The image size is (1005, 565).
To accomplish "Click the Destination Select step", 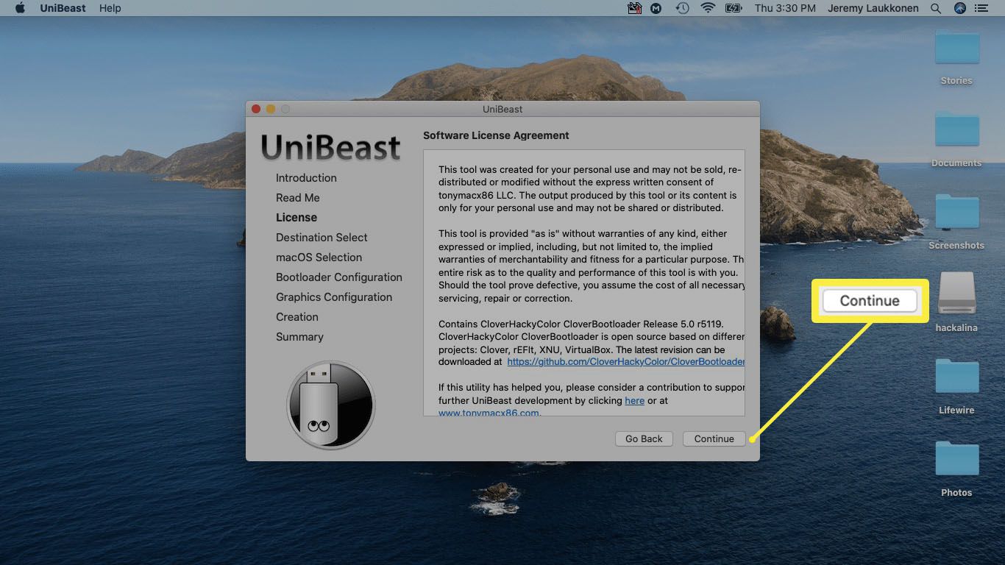I will coord(322,238).
